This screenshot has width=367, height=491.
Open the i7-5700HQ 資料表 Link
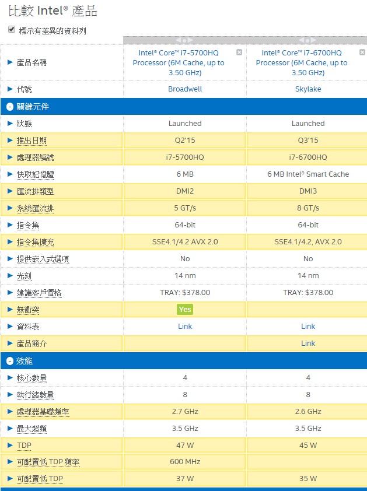tap(185, 327)
